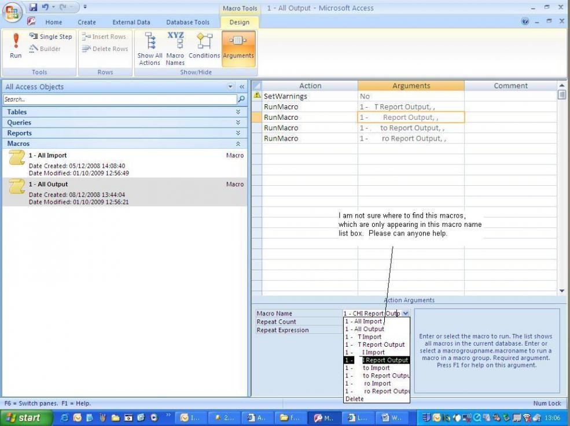Switch to the Database Tools tab
This screenshot has width=570, height=426.
(x=187, y=22)
